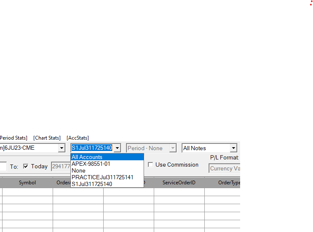Click the Period - None combo box

[x=151, y=148]
